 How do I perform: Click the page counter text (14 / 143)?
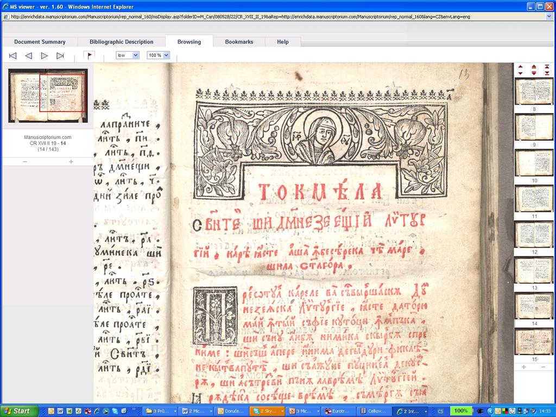[x=48, y=149]
